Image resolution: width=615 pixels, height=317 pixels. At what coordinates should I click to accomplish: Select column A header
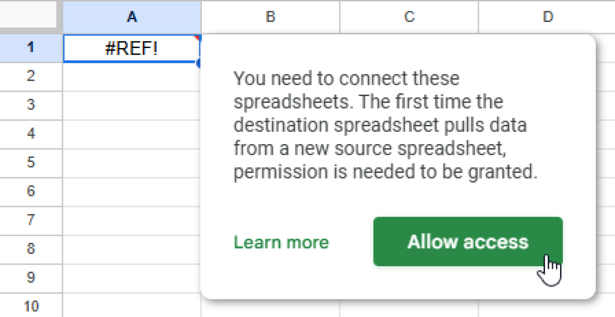(132, 16)
